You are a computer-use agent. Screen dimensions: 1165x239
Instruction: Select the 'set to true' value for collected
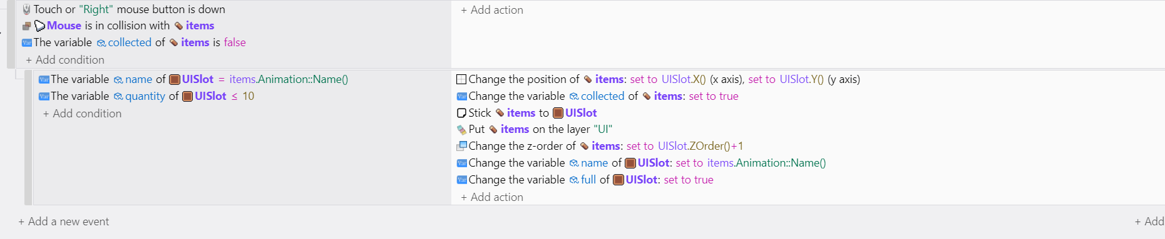point(714,96)
